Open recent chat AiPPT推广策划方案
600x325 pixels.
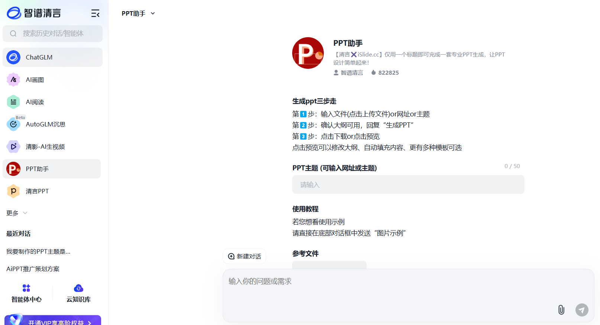tap(33, 269)
